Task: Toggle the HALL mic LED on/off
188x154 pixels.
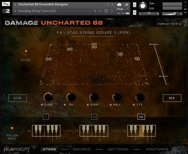Action: [111, 105]
